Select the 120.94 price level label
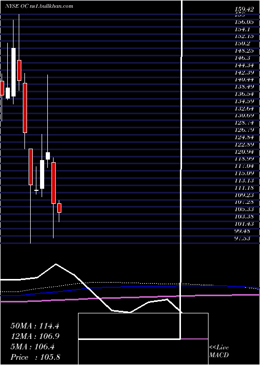The width and height of the screenshot is (260, 365). coord(243,152)
